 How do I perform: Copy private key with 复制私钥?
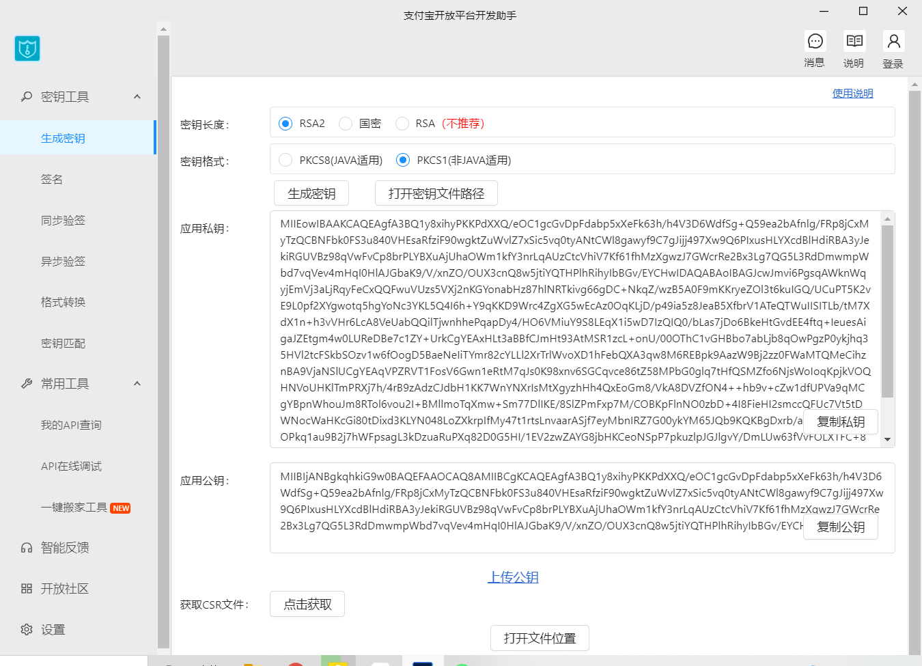click(841, 421)
